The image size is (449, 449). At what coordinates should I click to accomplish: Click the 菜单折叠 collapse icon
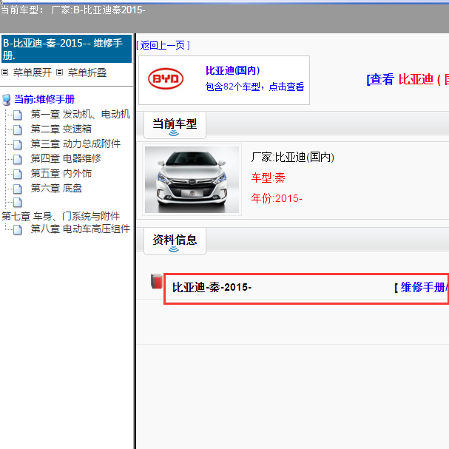(x=59, y=72)
